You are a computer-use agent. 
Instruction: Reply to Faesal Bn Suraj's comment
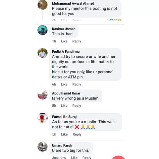pos(77,134)
